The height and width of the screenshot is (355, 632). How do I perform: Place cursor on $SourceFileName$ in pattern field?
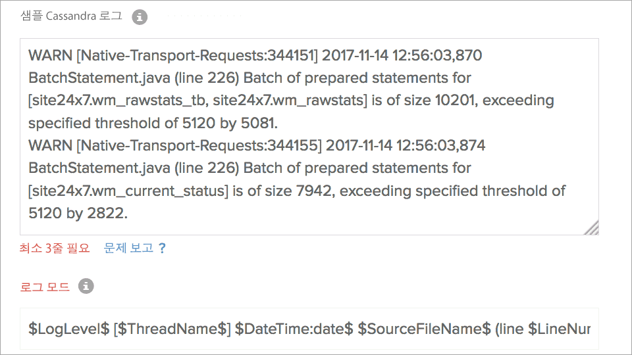[x=425, y=329]
